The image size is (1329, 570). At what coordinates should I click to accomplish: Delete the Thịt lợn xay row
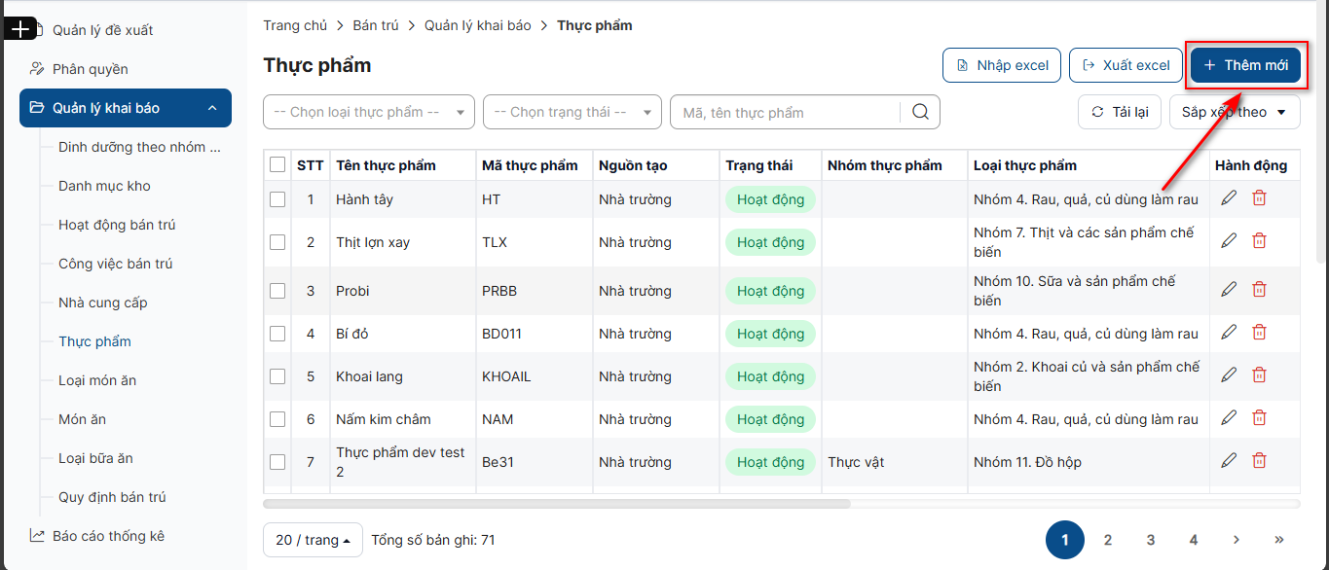point(1259,241)
